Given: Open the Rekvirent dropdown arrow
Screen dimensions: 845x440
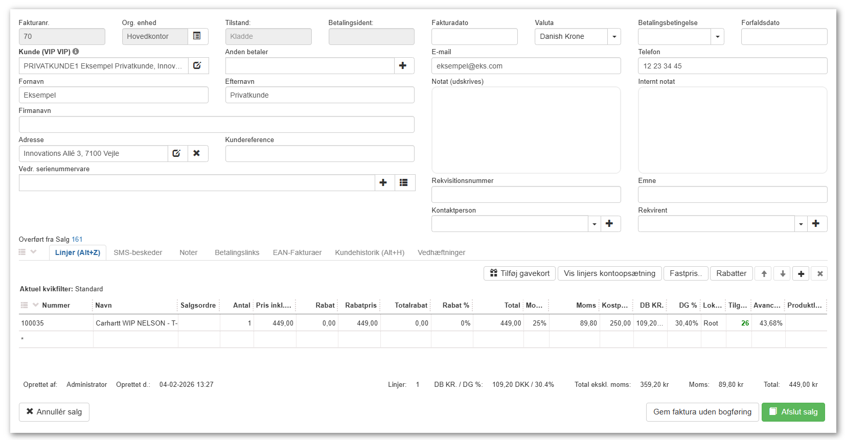Looking at the screenshot, I should tap(801, 224).
